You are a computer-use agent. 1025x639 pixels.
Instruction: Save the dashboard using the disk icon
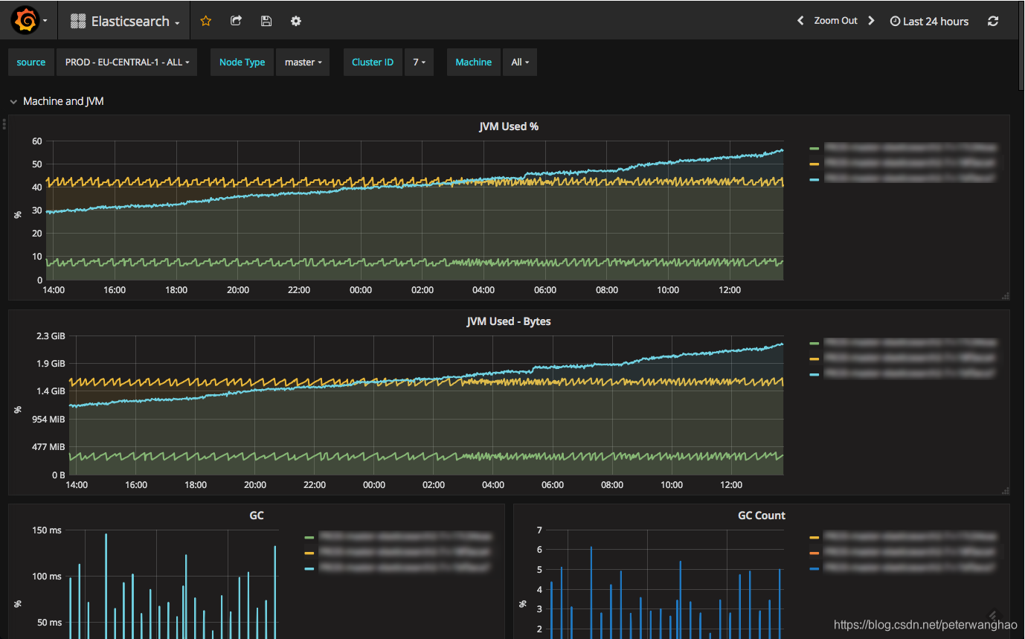[x=266, y=20]
